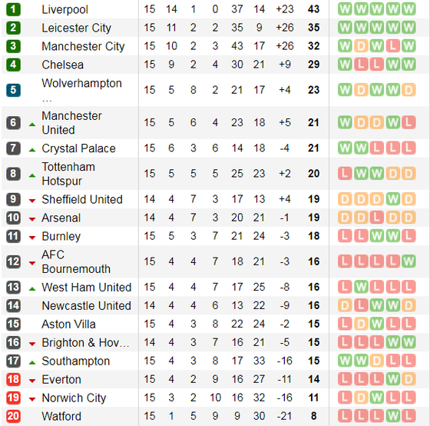Click Manchester City's red L form badge

pyautogui.click(x=392, y=46)
